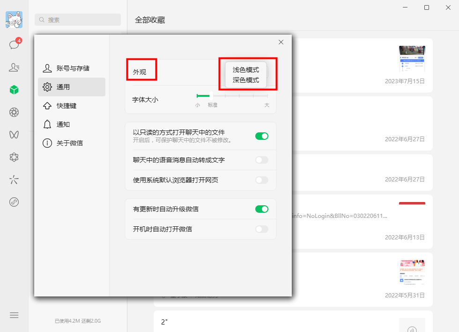Click 字体大小 setting label
The height and width of the screenshot is (332, 459).
click(145, 100)
